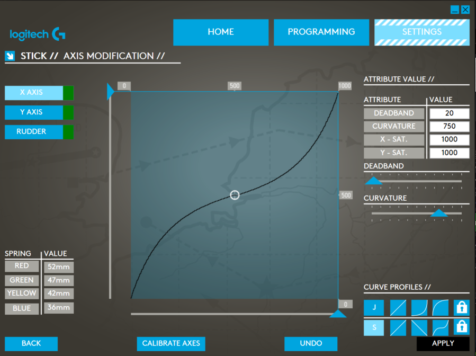Choose the rising diagonal icon in S row
Viewport: 476px width, 356px height.
click(398, 328)
